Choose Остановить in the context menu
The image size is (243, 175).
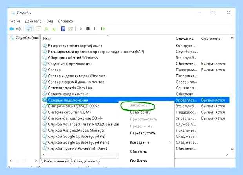[140, 112]
